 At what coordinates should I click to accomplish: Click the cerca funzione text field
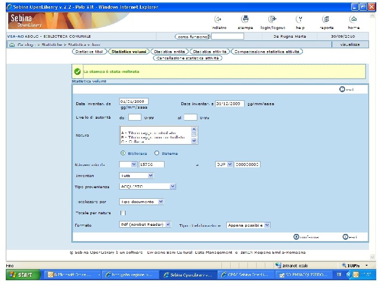(x=228, y=36)
